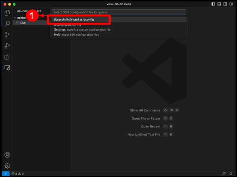Image resolution: width=237 pixels, height=177 pixels.
Task: Click the N key hint badge
Action: point(171,135)
